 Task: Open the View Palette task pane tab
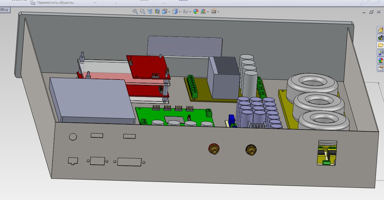click(x=381, y=53)
